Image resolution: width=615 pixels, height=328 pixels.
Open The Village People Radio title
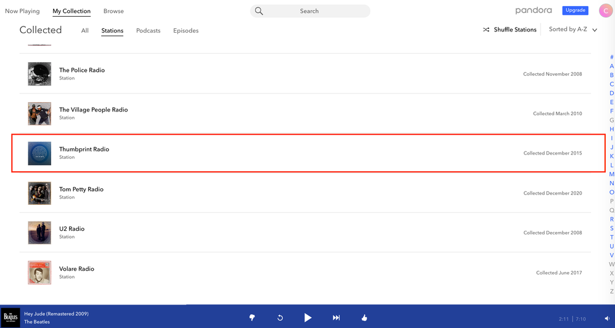(93, 110)
